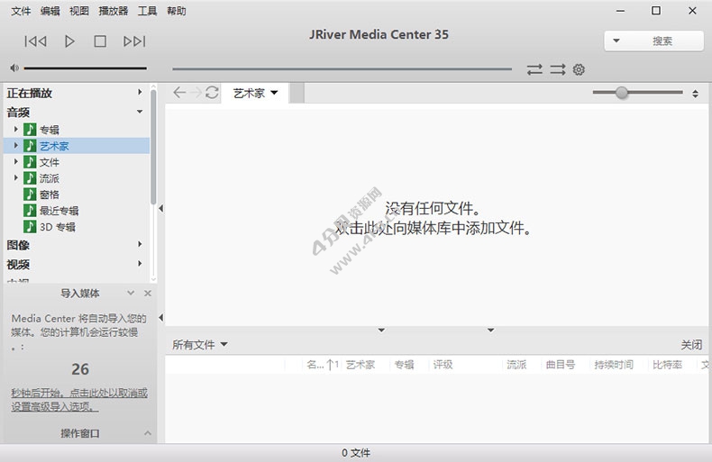Sort by 比特率 column header

(x=667, y=365)
